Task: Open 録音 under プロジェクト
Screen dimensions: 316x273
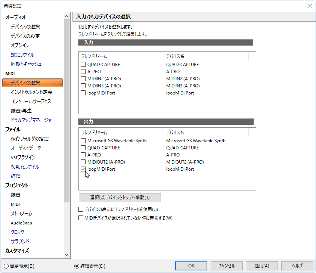Action: pyautogui.click(x=16, y=195)
